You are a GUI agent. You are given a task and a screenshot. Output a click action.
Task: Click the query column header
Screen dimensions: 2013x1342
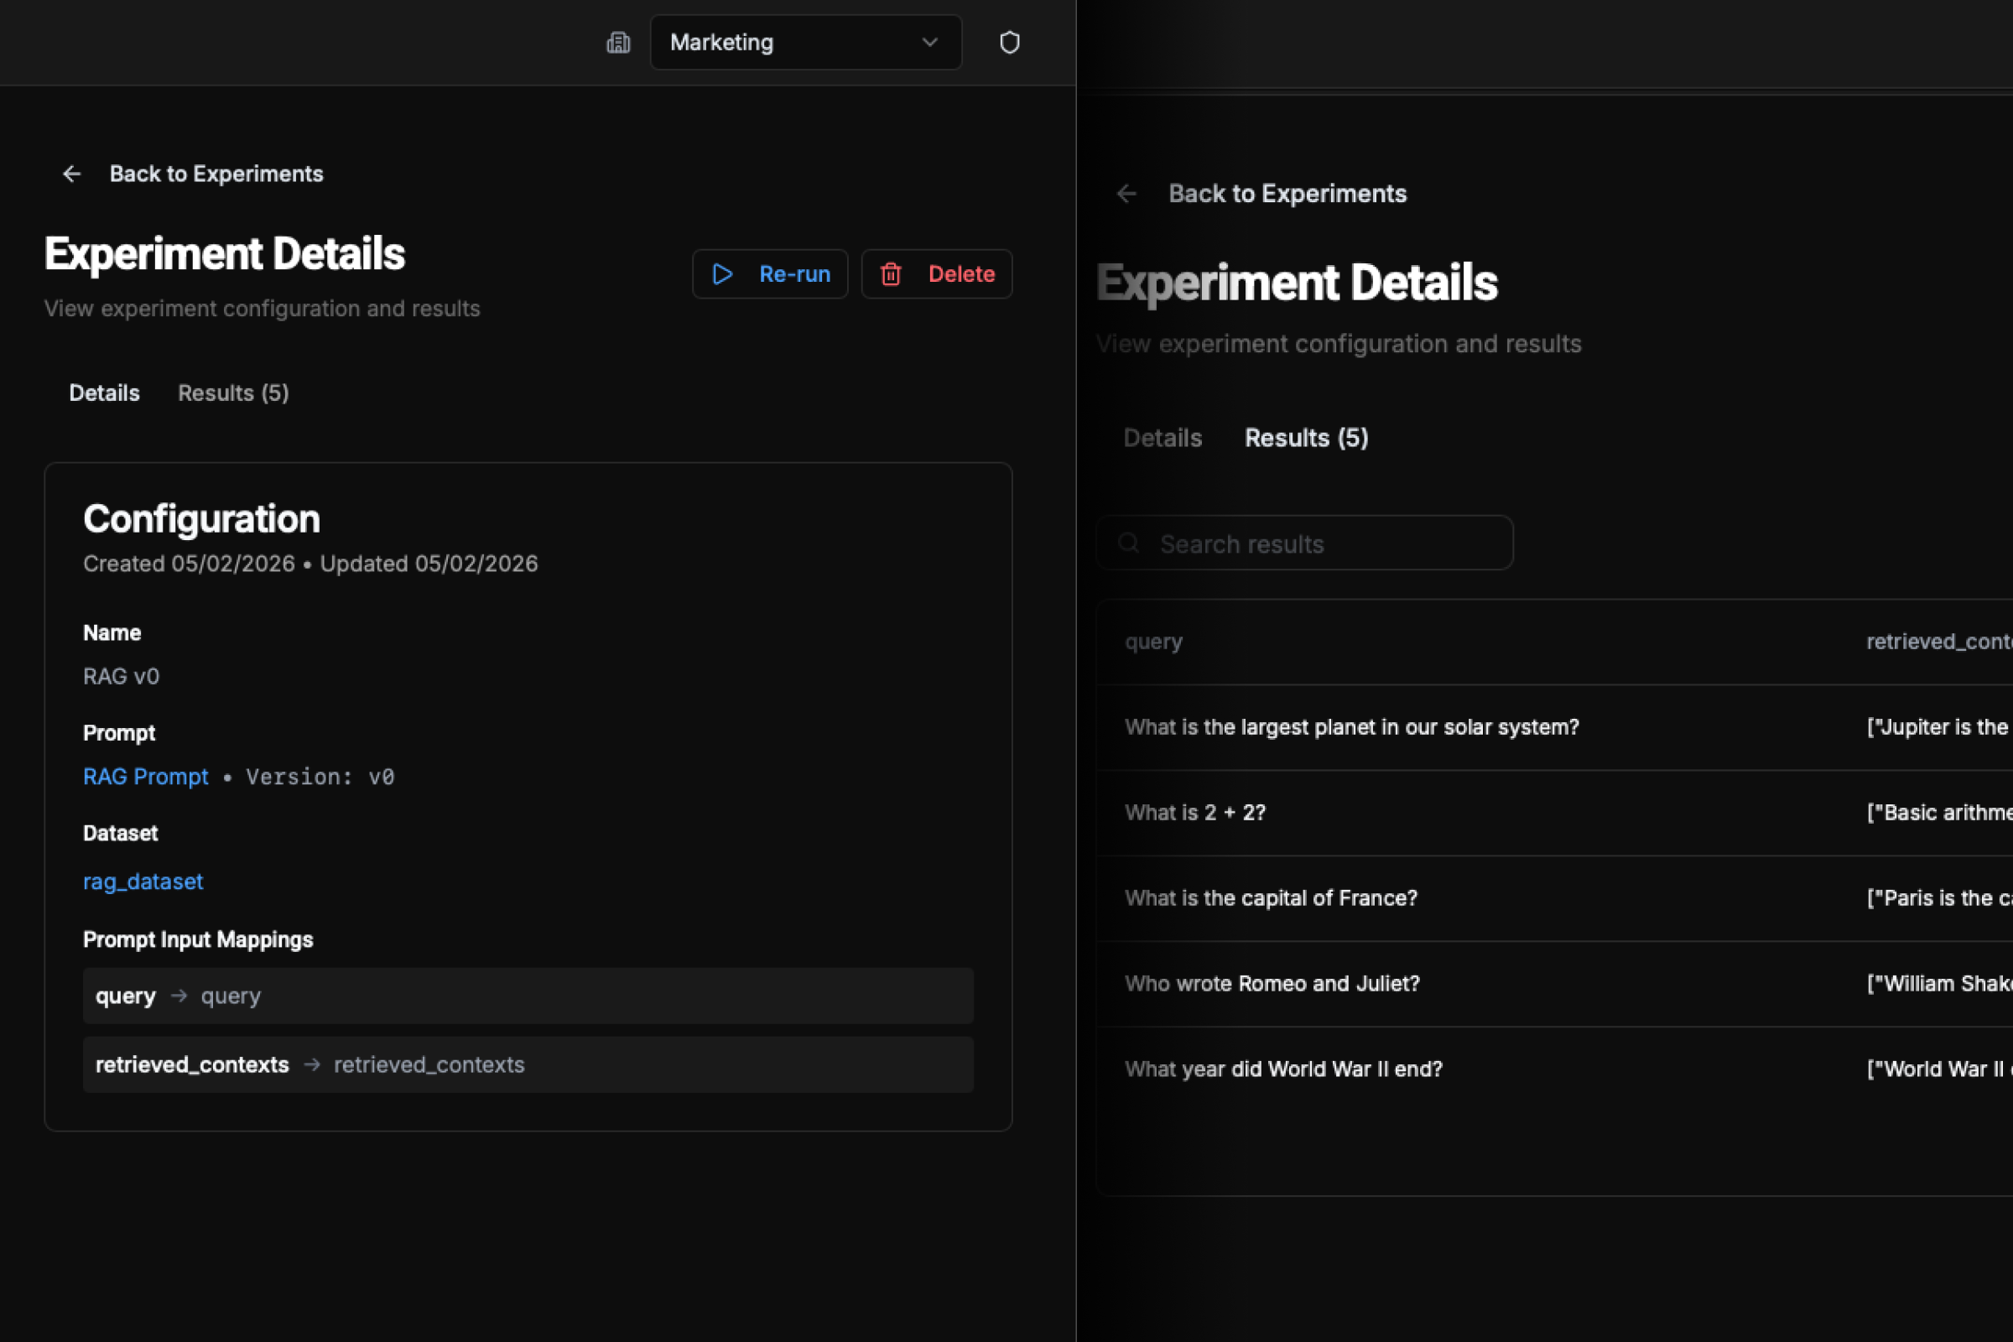click(x=1152, y=642)
